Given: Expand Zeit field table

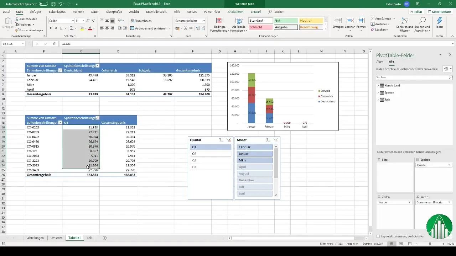Looking at the screenshot, I should (378, 100).
